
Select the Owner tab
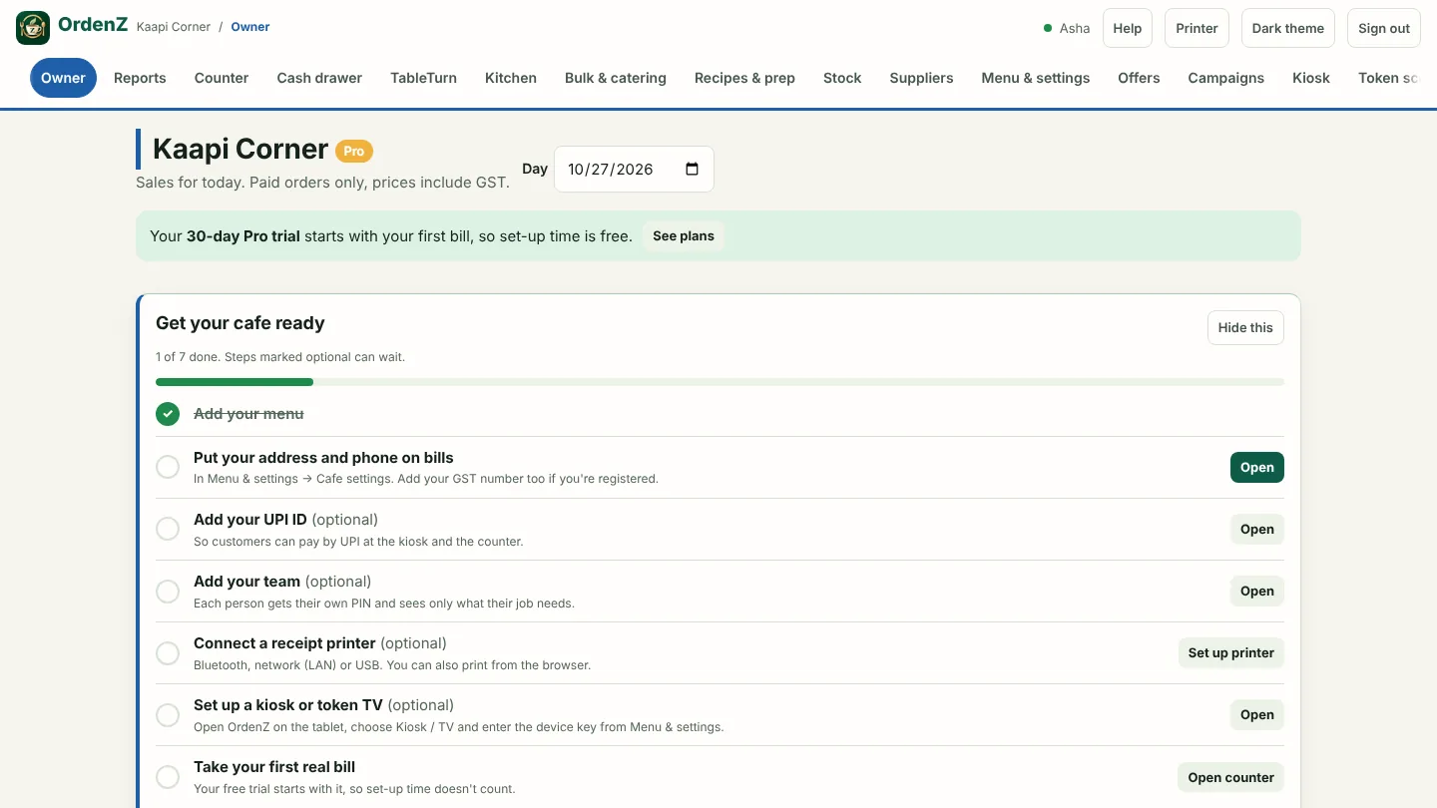(x=63, y=78)
